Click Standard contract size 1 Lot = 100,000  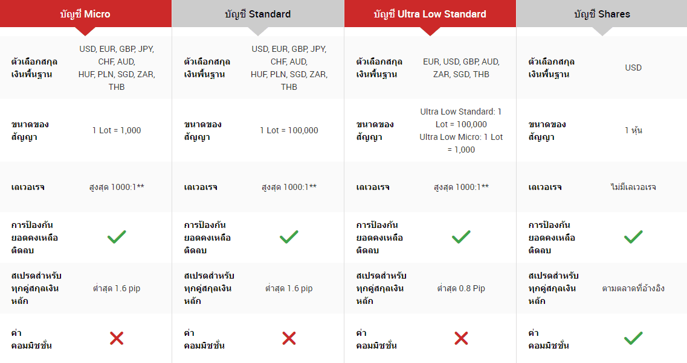(x=289, y=130)
